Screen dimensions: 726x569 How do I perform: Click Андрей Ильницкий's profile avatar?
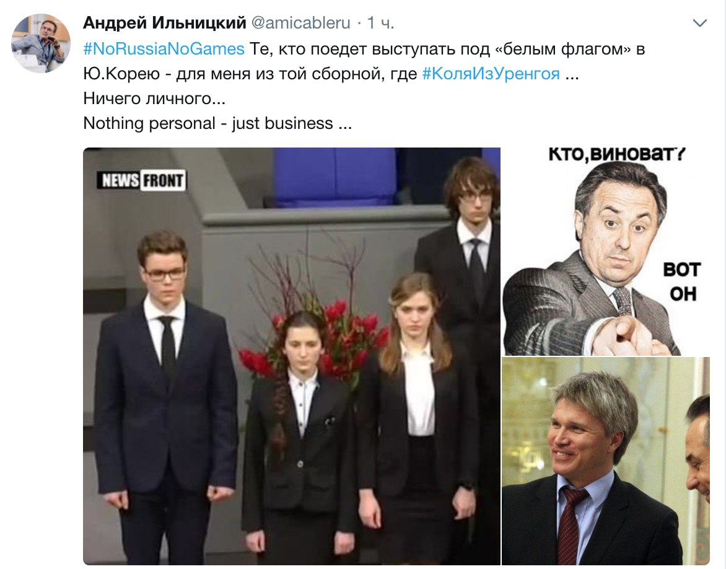click(x=41, y=43)
